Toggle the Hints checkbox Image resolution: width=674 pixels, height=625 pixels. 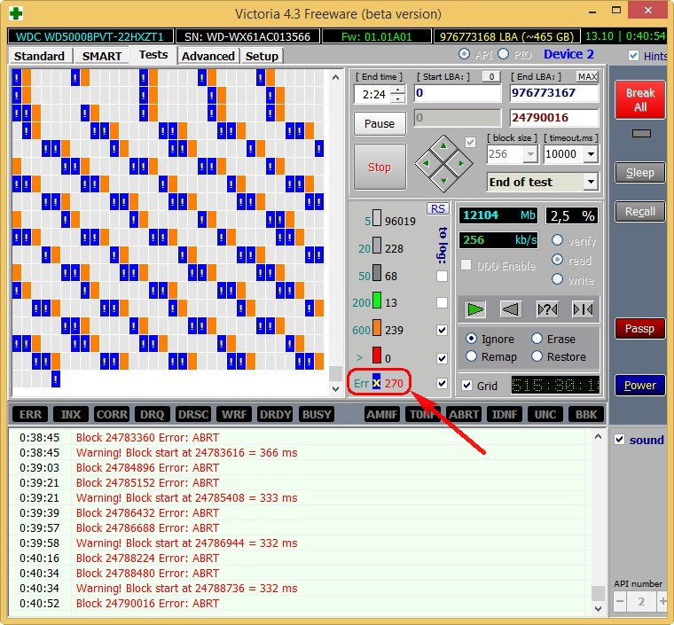[x=633, y=56]
